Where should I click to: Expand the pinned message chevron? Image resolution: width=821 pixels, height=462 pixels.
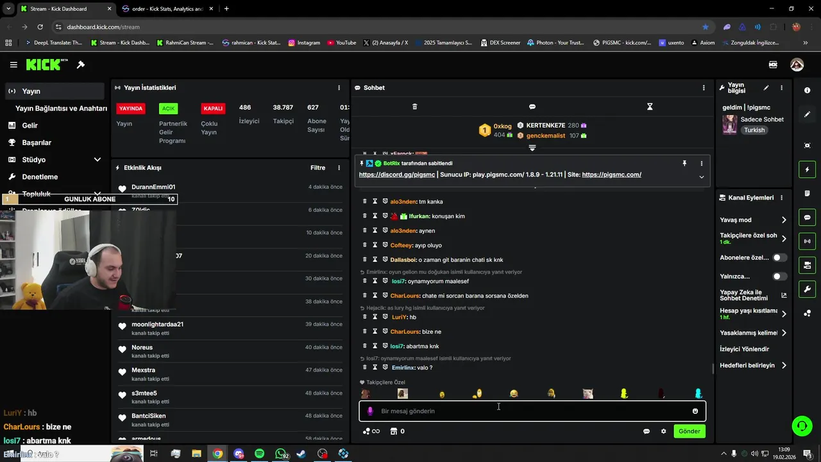701,177
